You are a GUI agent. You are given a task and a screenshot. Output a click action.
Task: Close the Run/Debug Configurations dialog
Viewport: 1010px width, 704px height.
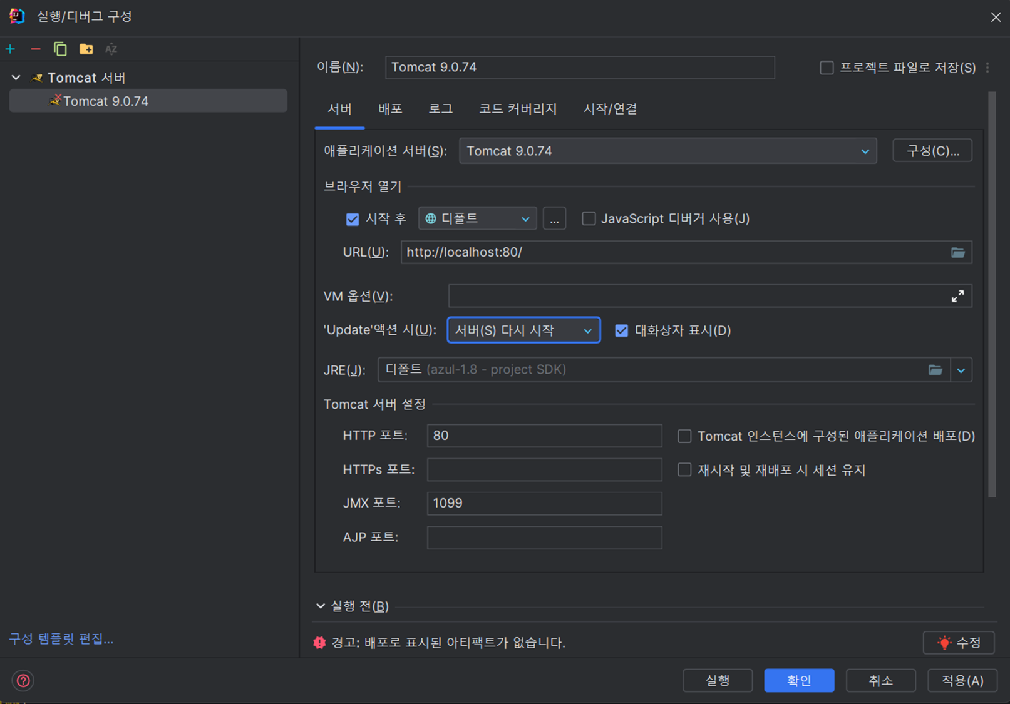996,17
